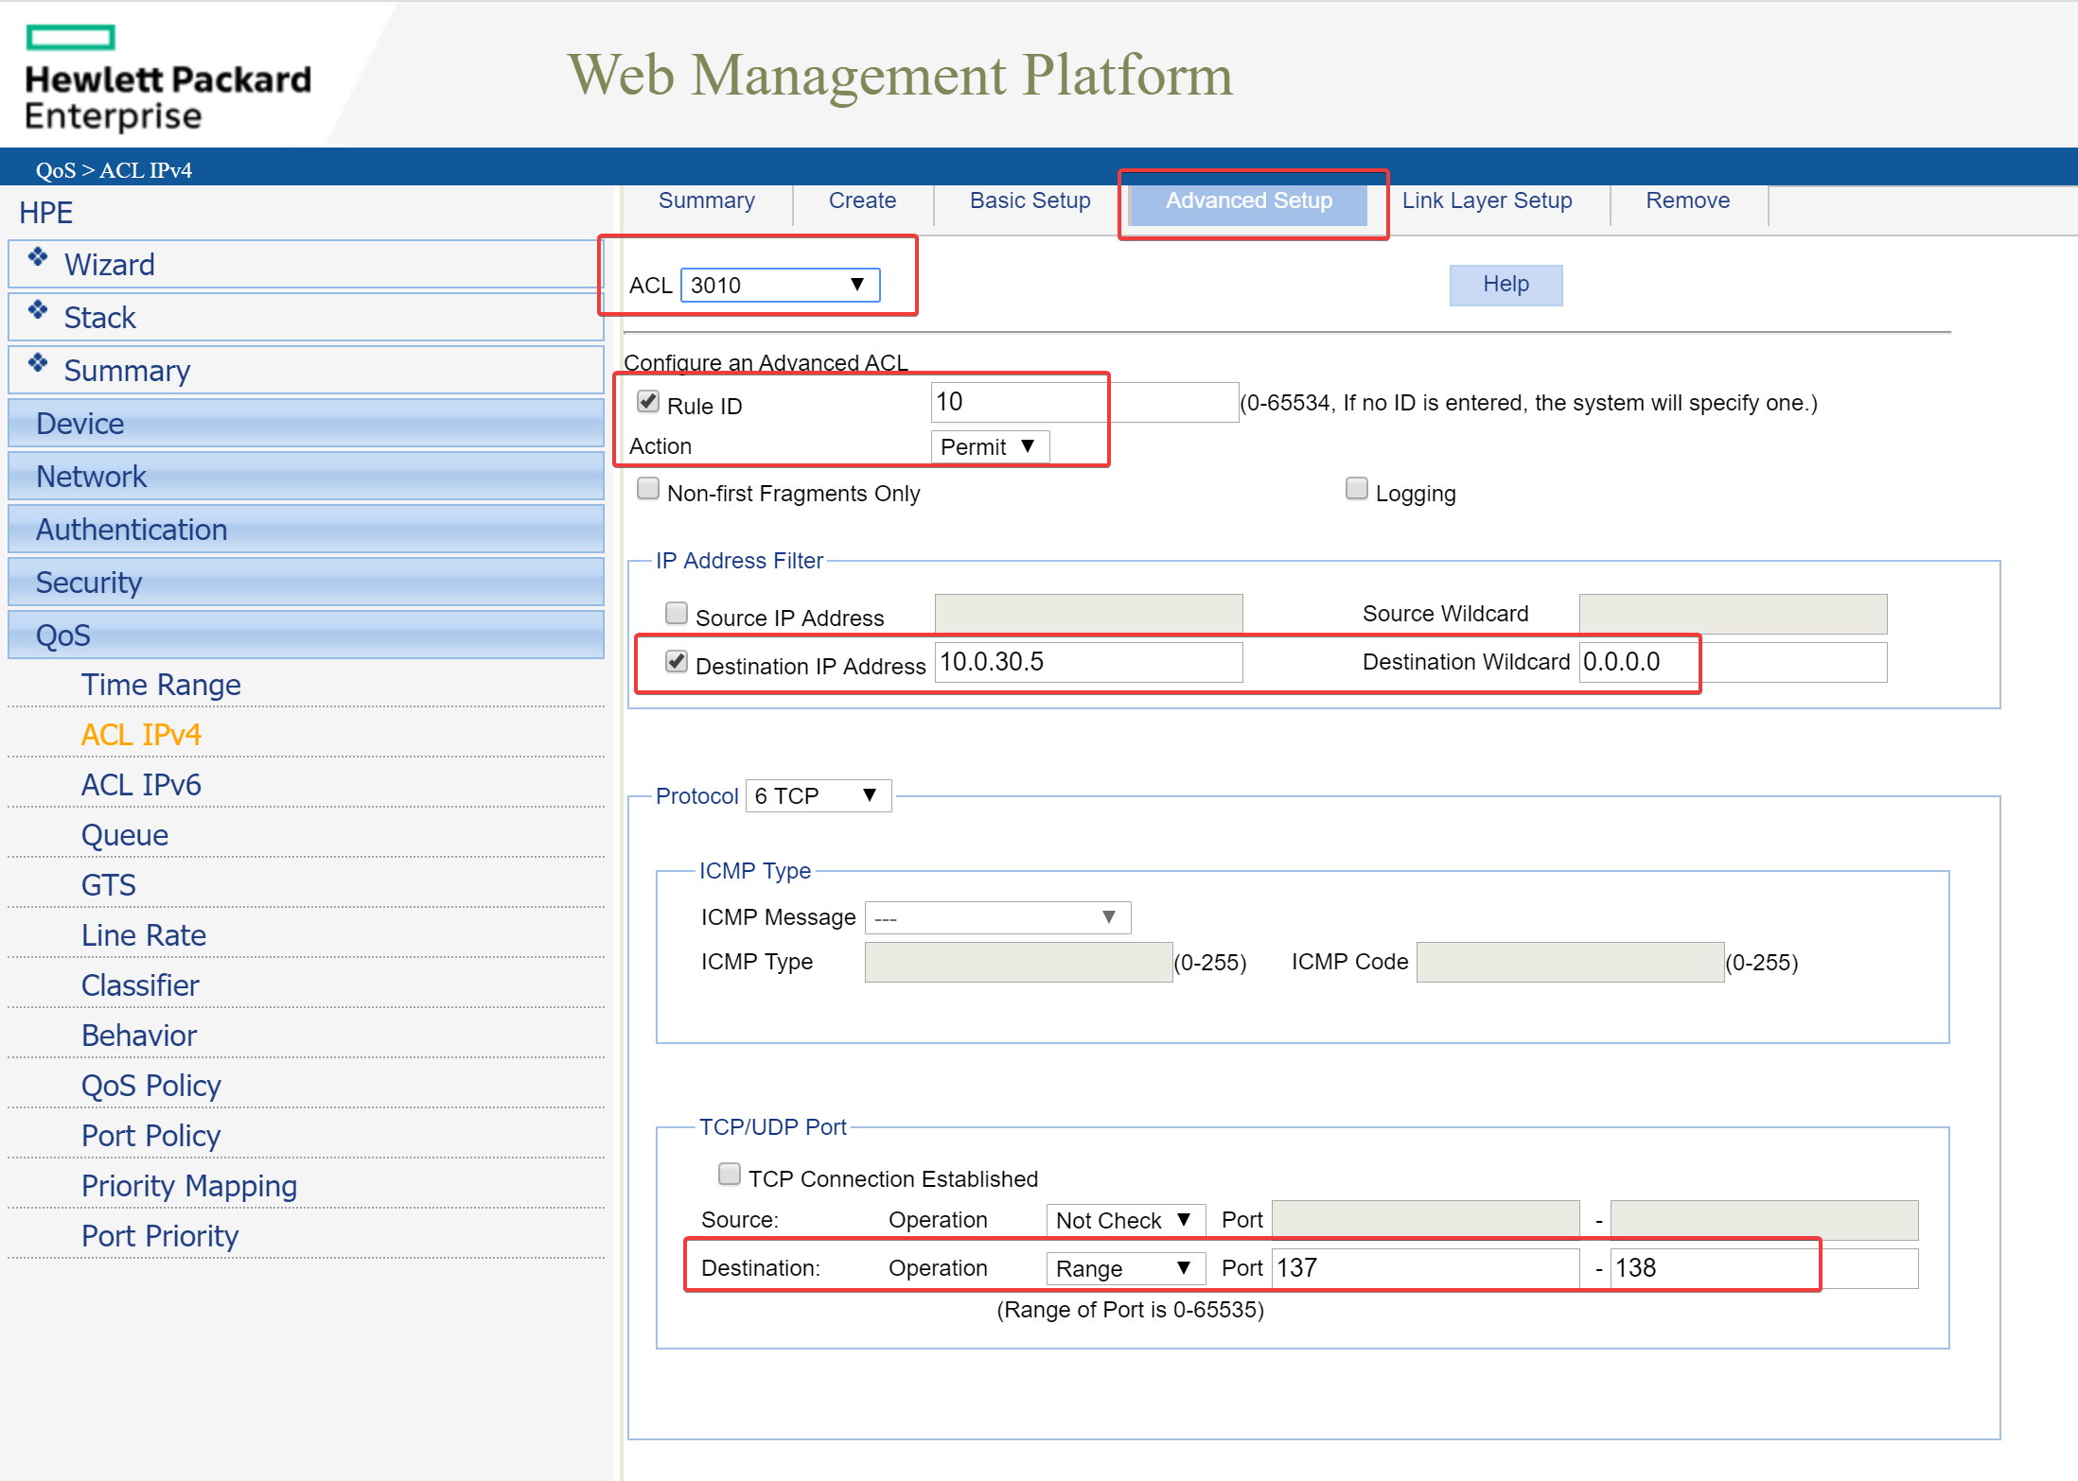Open the ACL 3010 dropdown
Image resolution: width=2078 pixels, height=1481 pixels.
[x=781, y=285]
